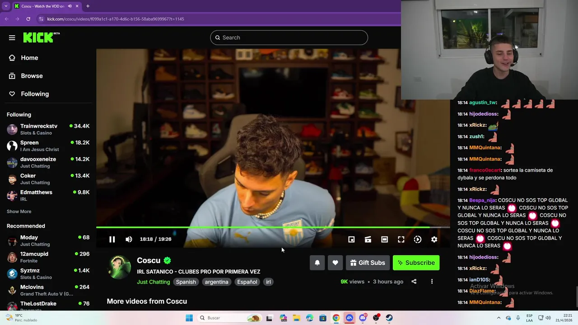Open a new browser tab
This screenshot has width=578, height=325.
[x=88, y=6]
